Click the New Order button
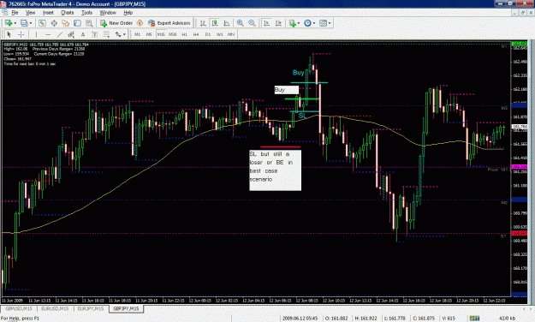 (116, 23)
